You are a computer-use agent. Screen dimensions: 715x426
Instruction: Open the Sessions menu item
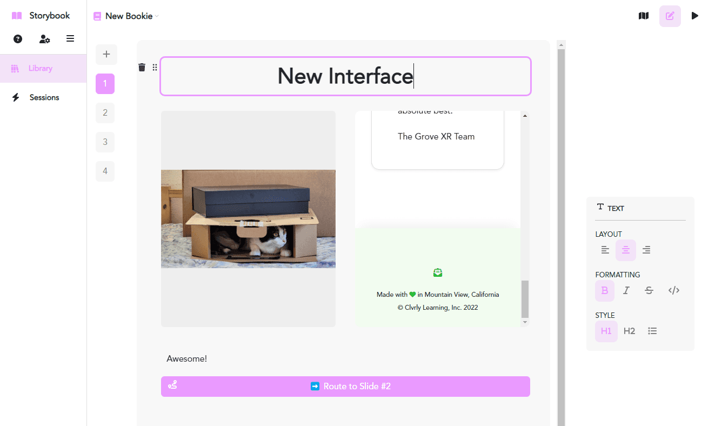tap(44, 98)
